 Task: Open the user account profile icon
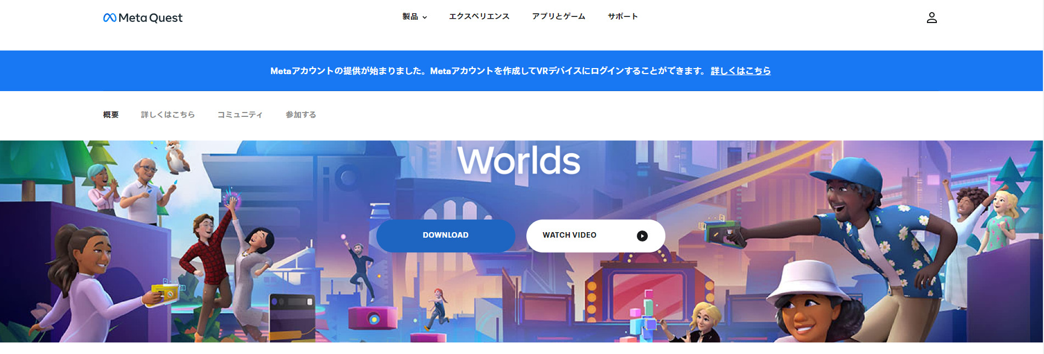[x=931, y=18]
